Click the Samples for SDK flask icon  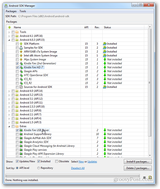21,48
